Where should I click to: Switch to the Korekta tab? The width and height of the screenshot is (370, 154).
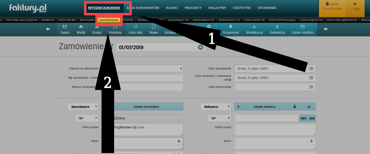[x=48, y=20]
